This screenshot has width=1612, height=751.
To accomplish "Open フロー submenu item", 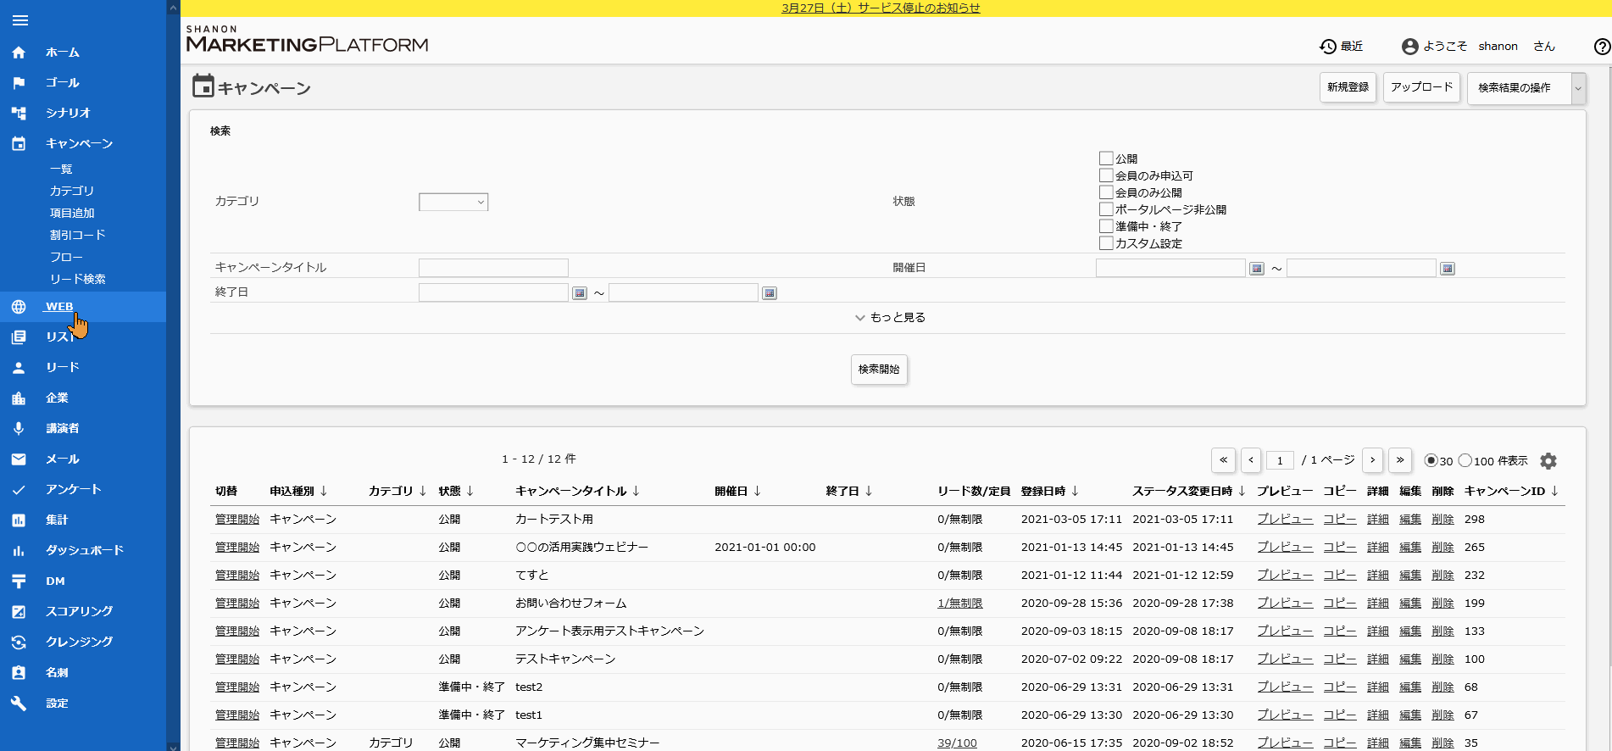I will tap(66, 258).
